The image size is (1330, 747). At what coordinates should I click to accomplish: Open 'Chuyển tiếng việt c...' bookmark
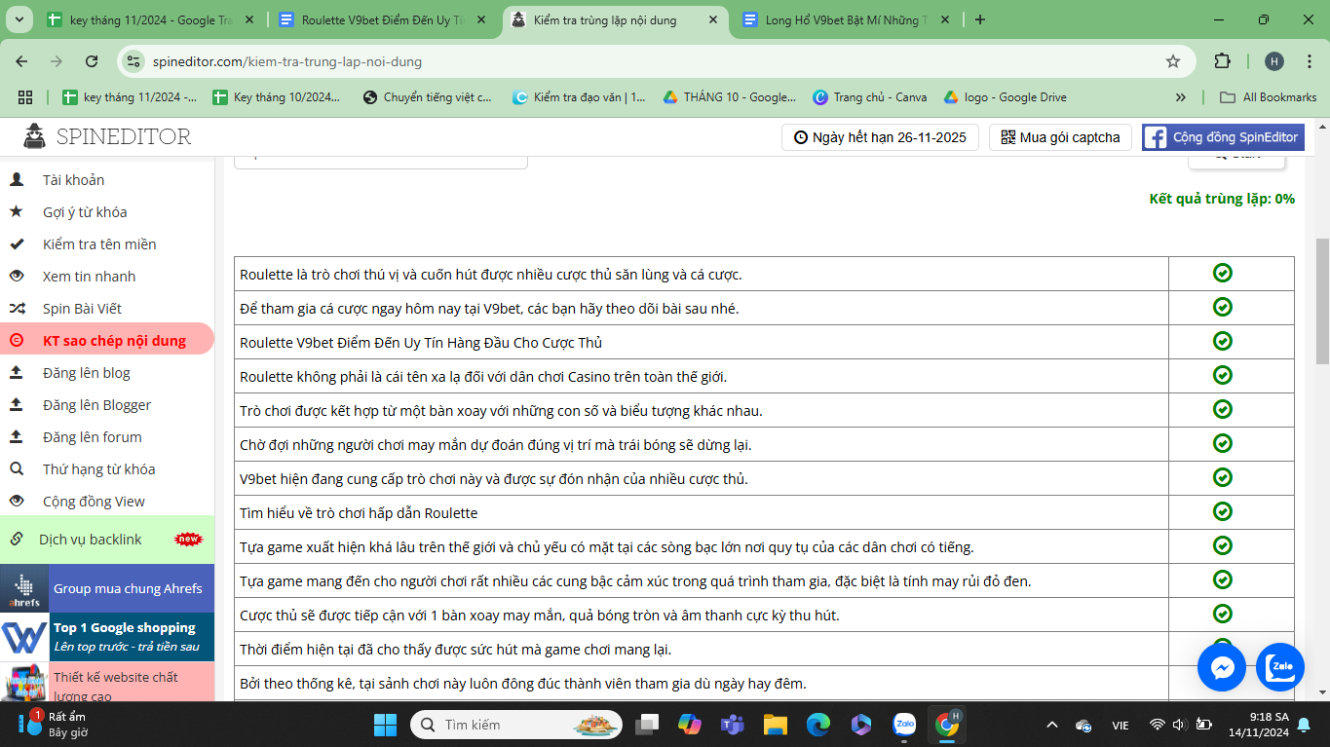(x=428, y=97)
